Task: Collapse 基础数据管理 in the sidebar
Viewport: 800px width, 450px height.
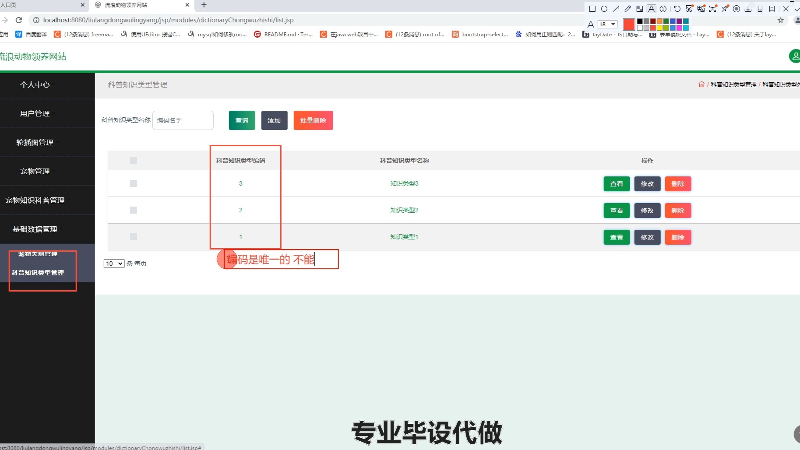Action: coord(35,229)
